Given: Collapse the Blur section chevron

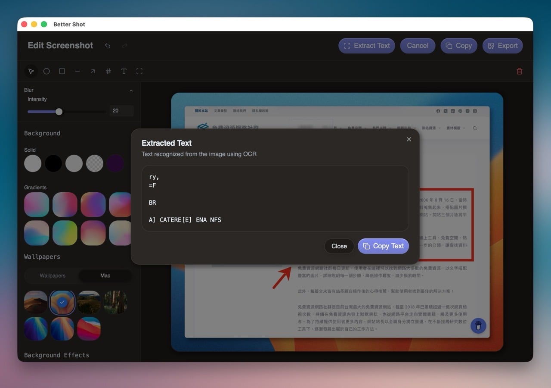Looking at the screenshot, I should (131, 91).
